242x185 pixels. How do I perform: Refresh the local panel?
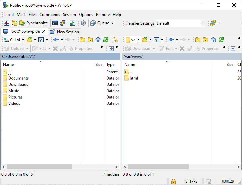106,40
